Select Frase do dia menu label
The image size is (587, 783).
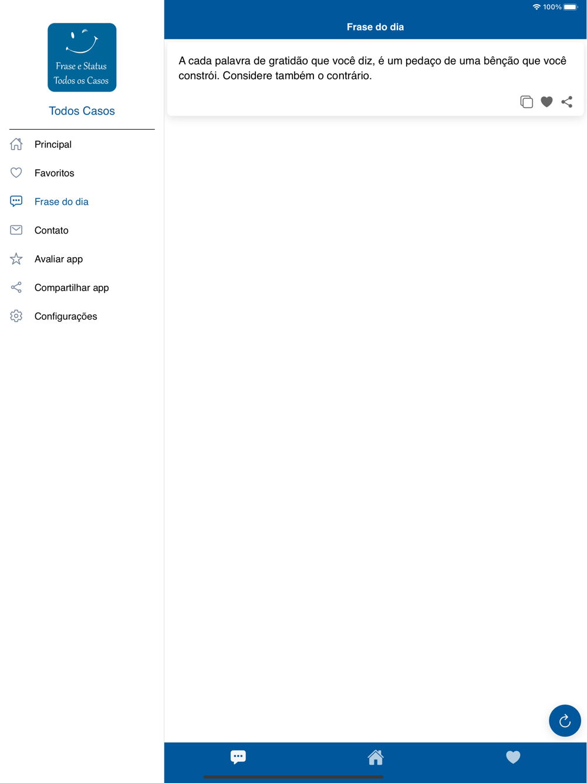point(62,202)
